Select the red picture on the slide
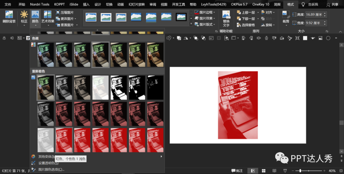Viewport: 344px width, 174px height. 238,105
